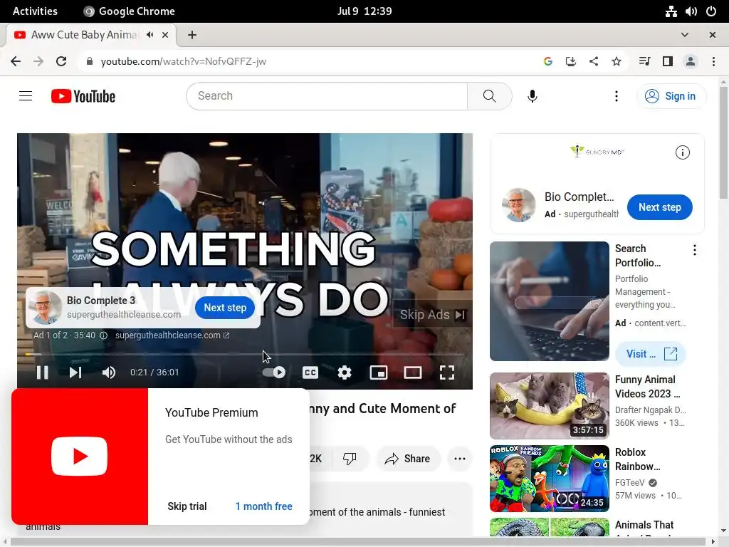Open FGTeeV channel name

tap(630, 482)
